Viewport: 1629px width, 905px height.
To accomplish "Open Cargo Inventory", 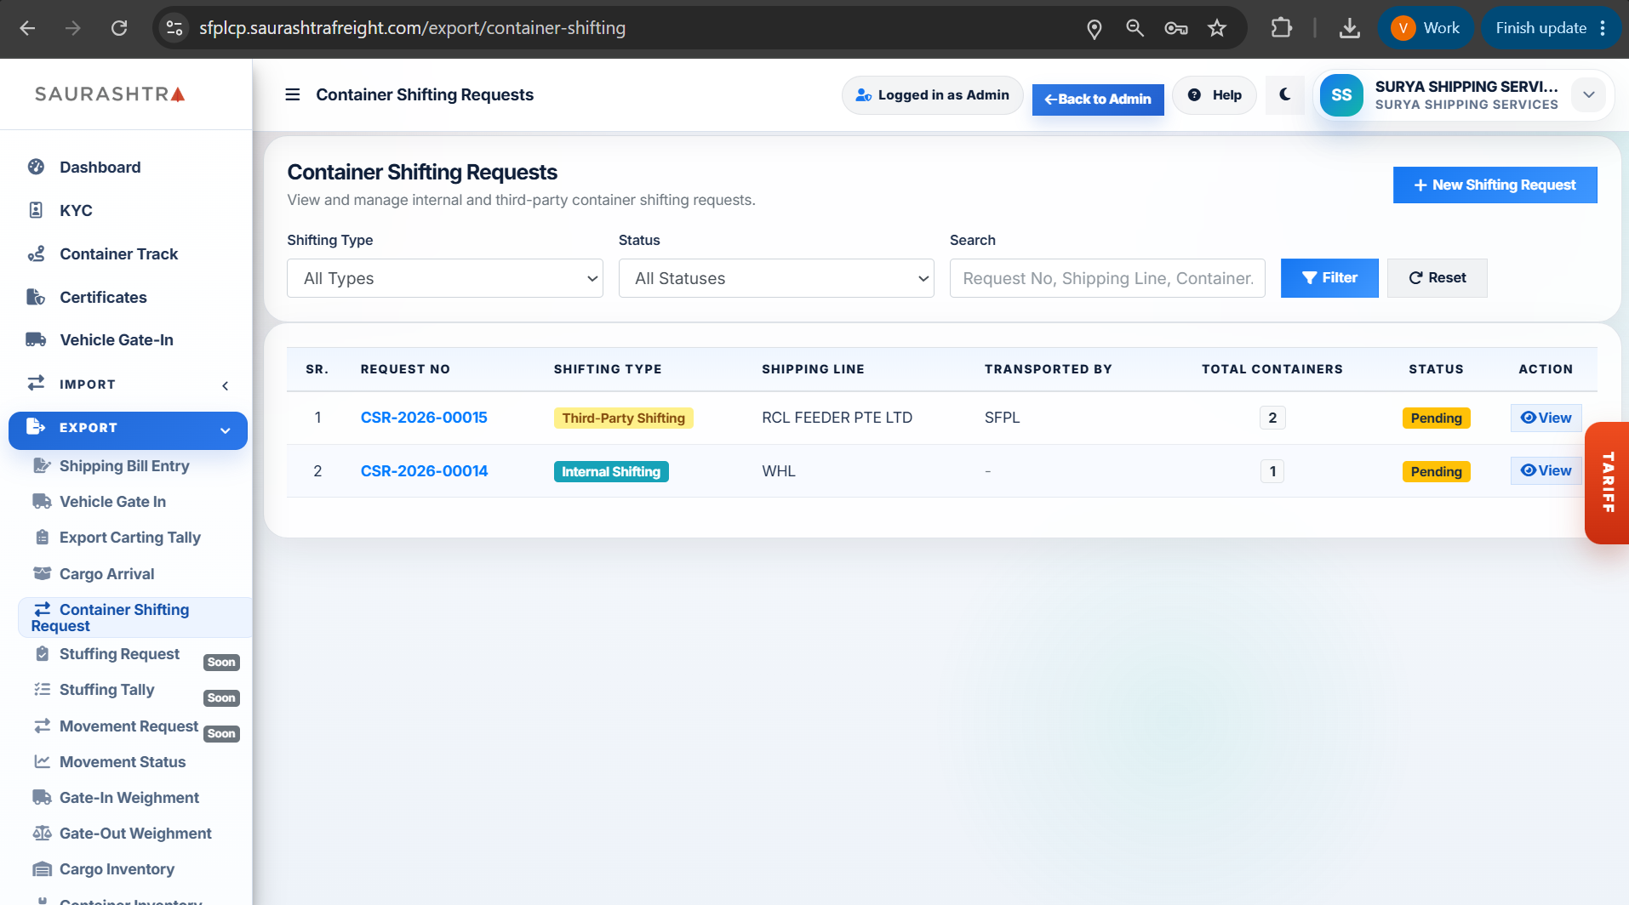I will coord(117,869).
